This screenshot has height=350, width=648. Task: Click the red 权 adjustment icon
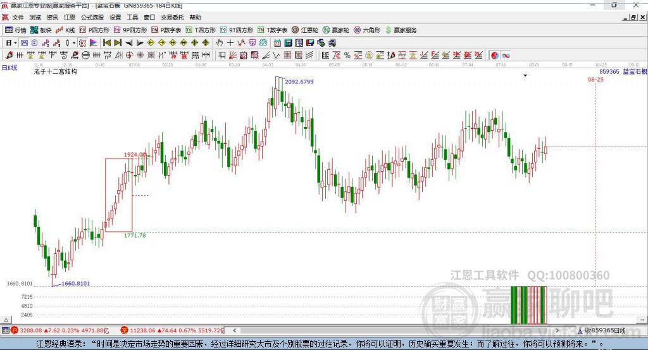[83, 43]
